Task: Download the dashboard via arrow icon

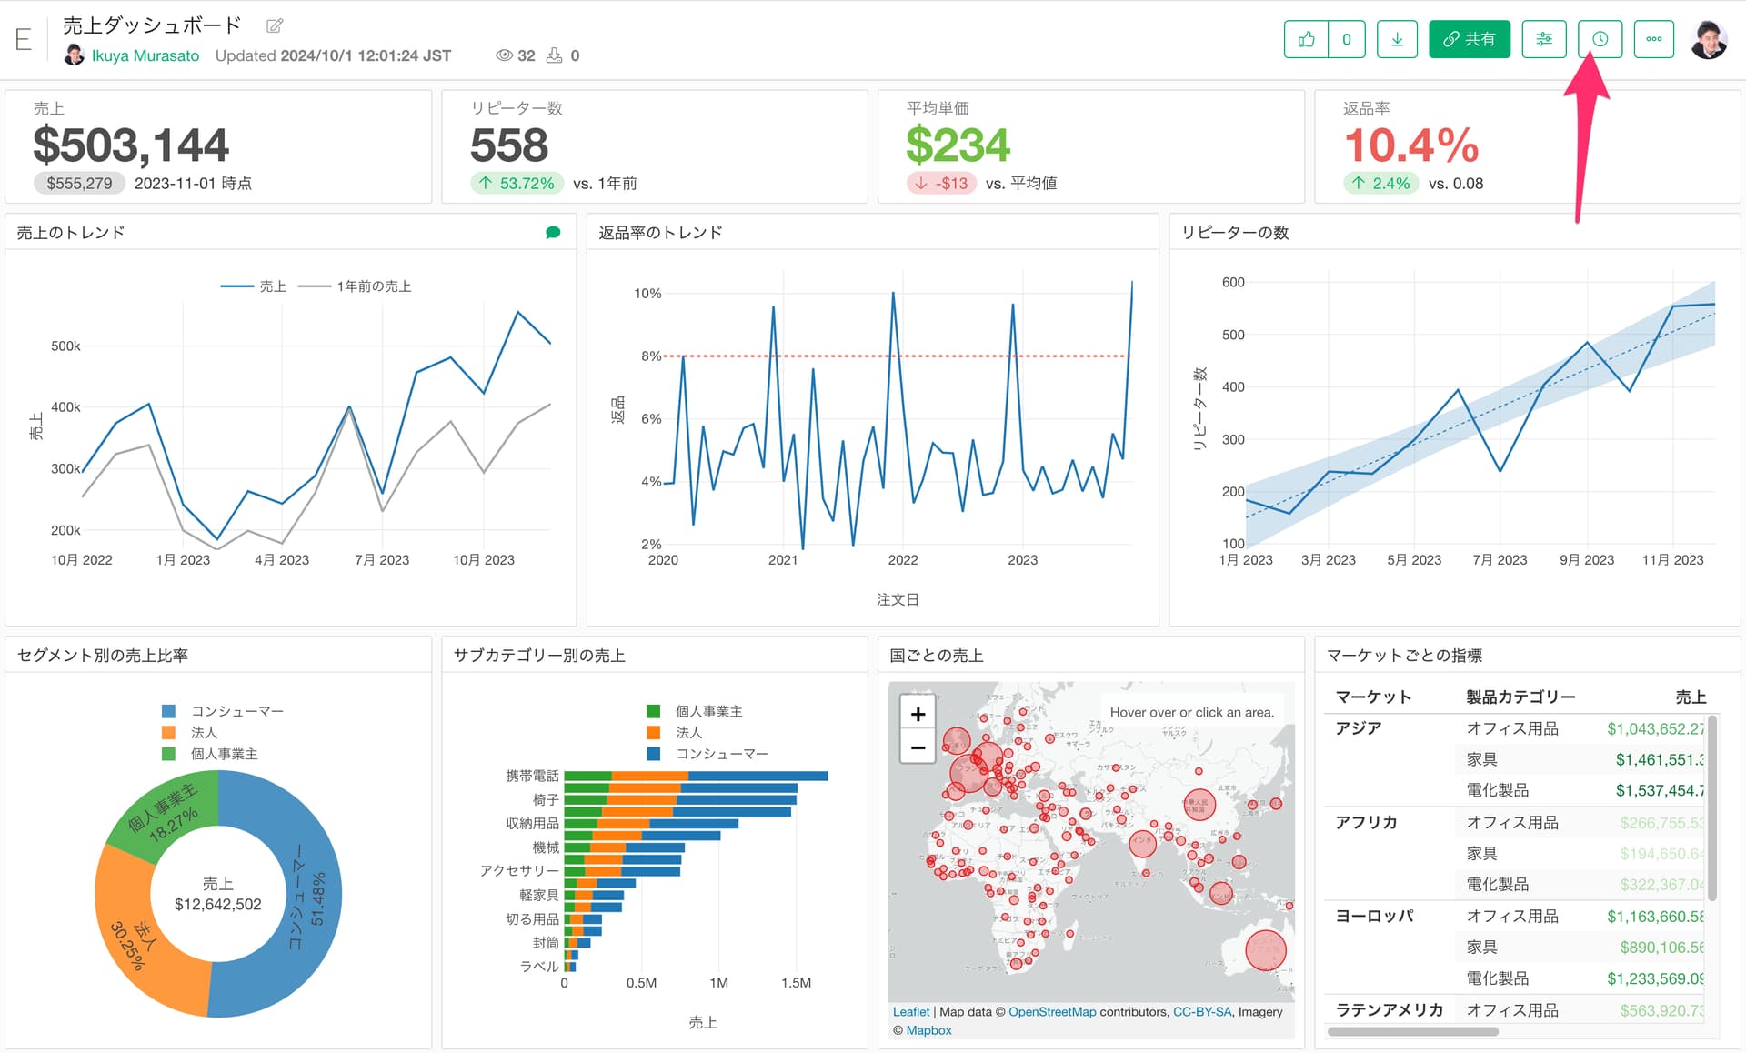Action: 1397,39
